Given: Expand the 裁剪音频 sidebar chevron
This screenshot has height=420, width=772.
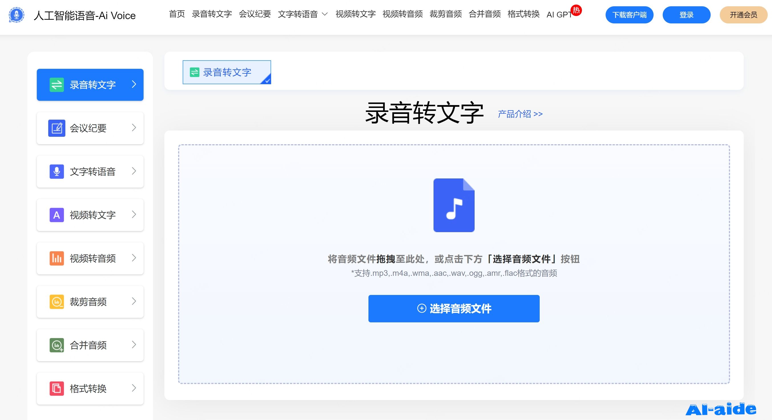Looking at the screenshot, I should (134, 301).
